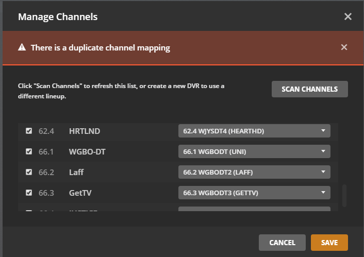Select the WGBO-DT channel name
The width and height of the screenshot is (364, 257).
[87, 152]
